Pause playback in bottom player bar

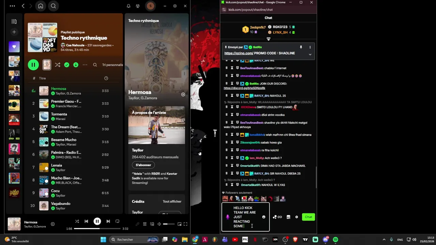click(x=97, y=221)
